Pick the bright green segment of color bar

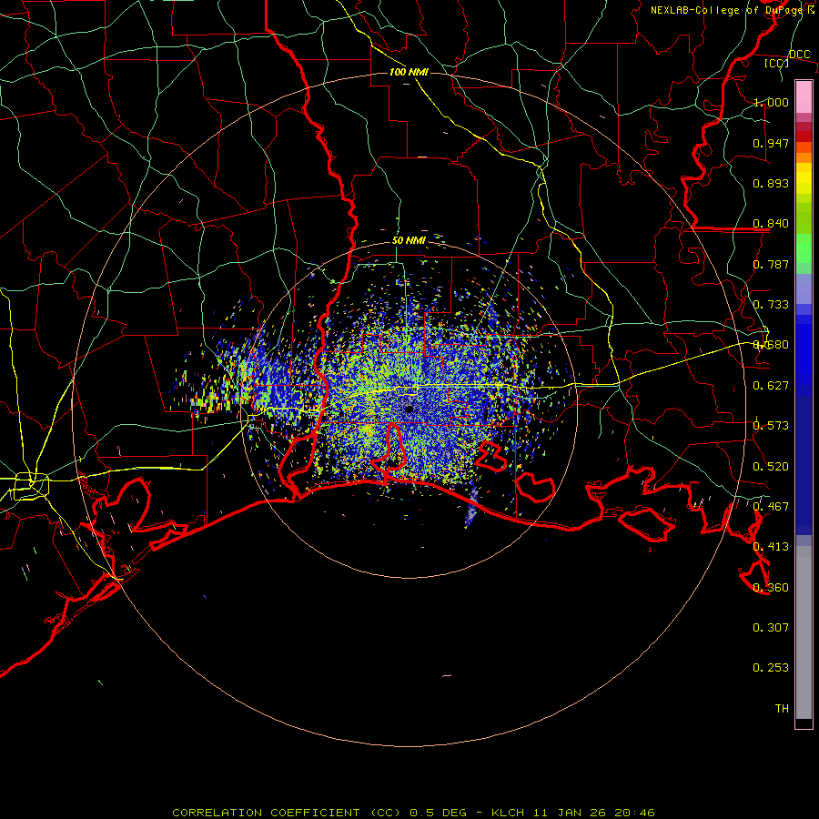pos(804,248)
